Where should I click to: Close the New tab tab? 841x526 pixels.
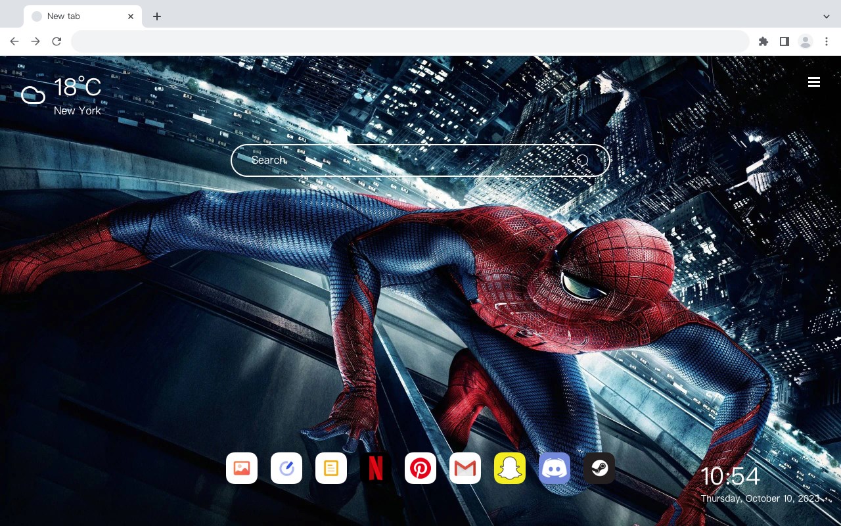[x=131, y=16]
